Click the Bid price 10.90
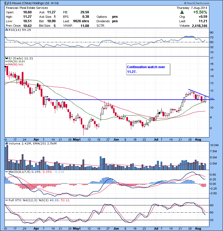Screen dimensions: 223x231 pyautogui.click(x=51, y=21)
